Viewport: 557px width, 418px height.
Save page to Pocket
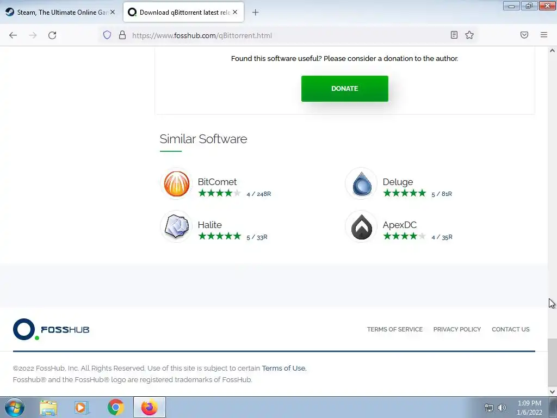[524, 35]
